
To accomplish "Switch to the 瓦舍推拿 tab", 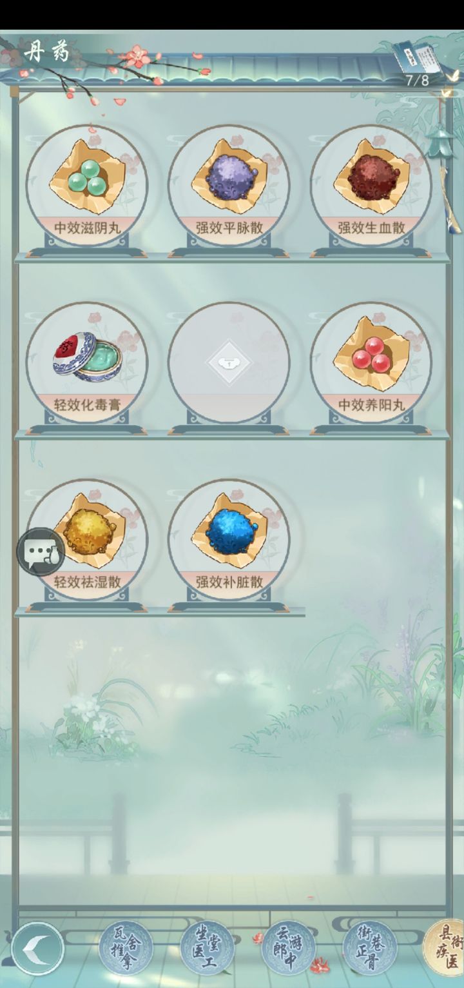I will pos(126,948).
